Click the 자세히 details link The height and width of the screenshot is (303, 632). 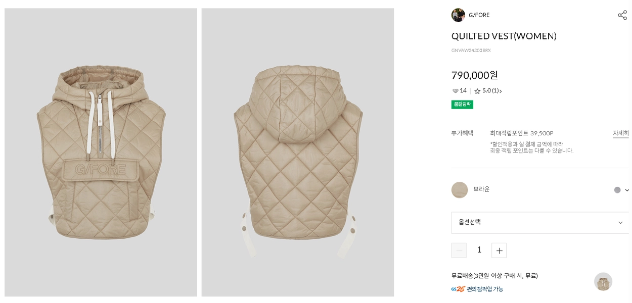(620, 133)
